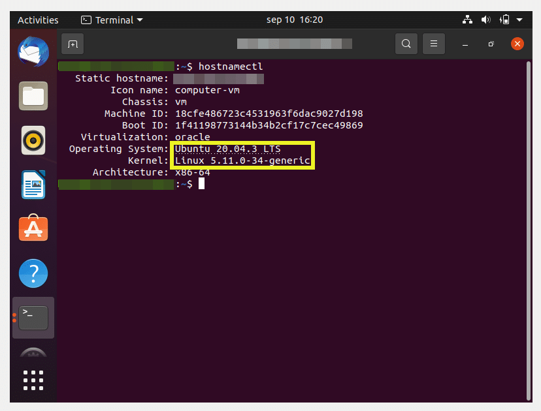Open the Files application from the dock
541x411 pixels.
pos(33,96)
